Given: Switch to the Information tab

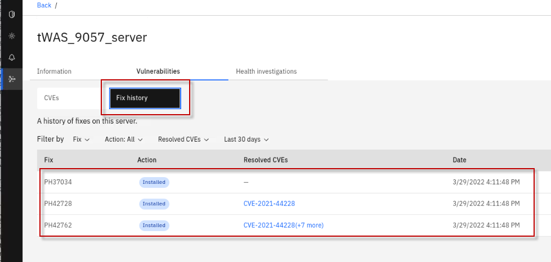Looking at the screenshot, I should coord(54,71).
